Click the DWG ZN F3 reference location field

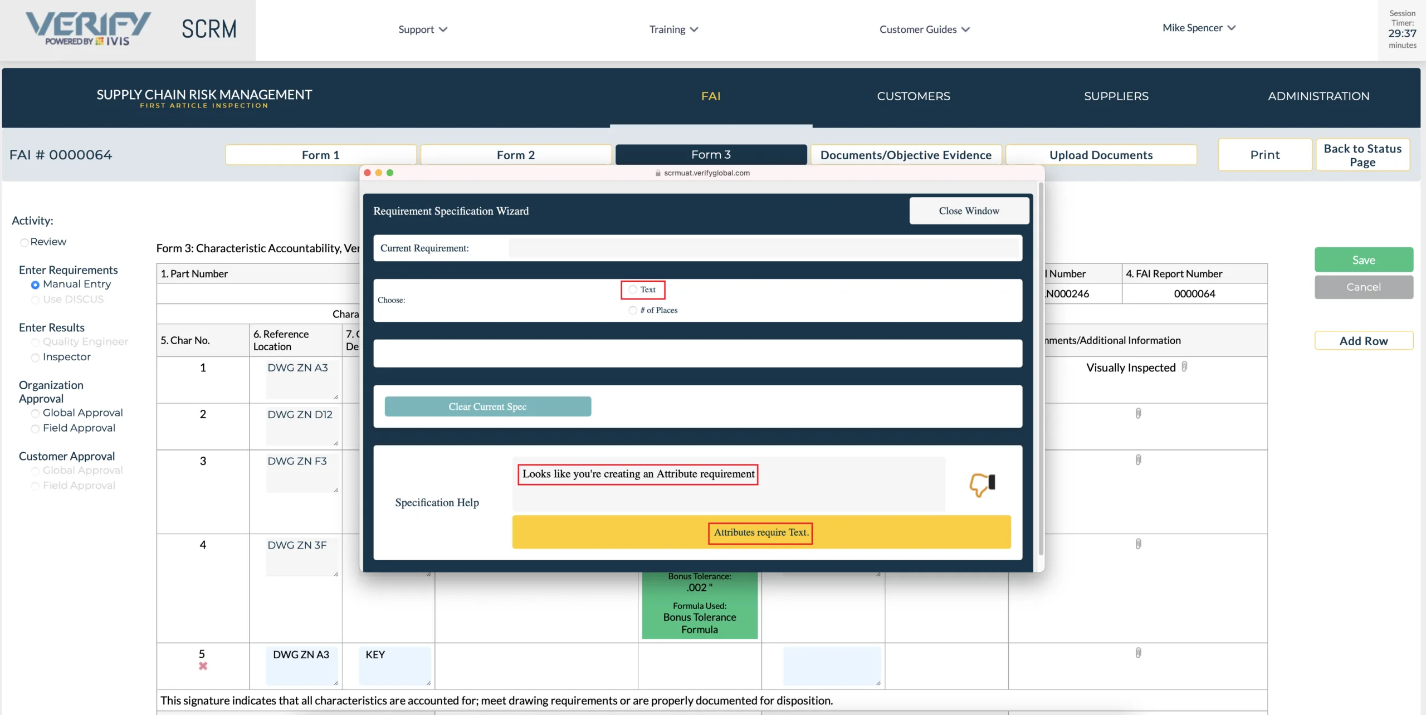point(302,474)
